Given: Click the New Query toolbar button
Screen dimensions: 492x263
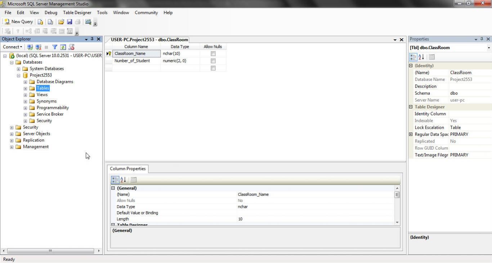Looking at the screenshot, I should (19, 22).
